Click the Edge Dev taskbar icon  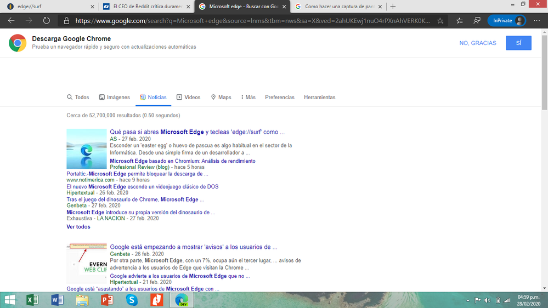click(x=182, y=300)
